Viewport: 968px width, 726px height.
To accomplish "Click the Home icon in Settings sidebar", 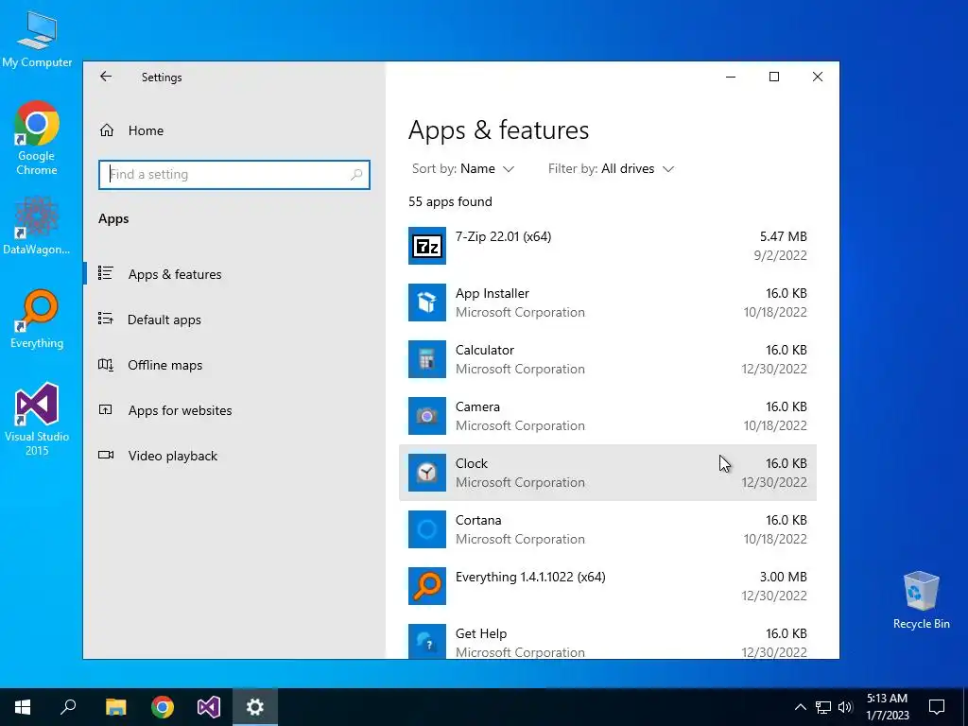I will [107, 130].
